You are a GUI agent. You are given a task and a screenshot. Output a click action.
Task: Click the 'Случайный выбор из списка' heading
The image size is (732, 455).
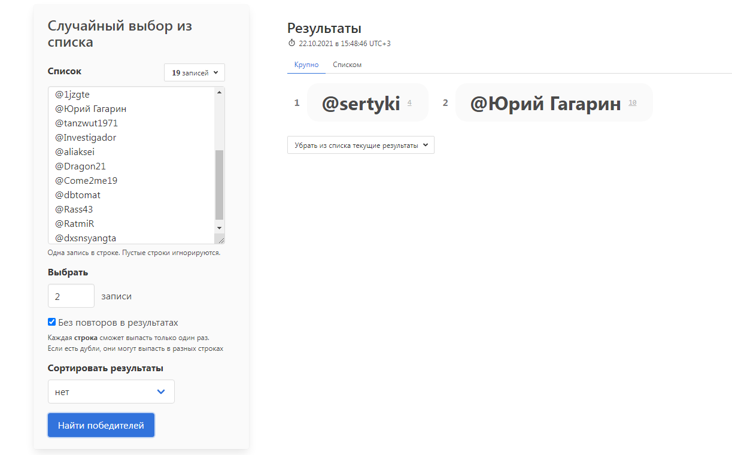pyautogui.click(x=120, y=34)
